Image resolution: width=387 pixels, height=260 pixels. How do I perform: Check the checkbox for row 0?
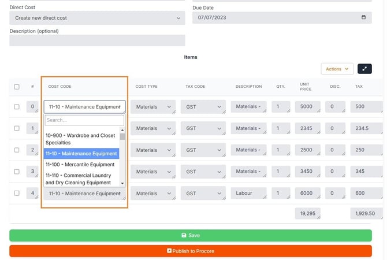click(17, 107)
